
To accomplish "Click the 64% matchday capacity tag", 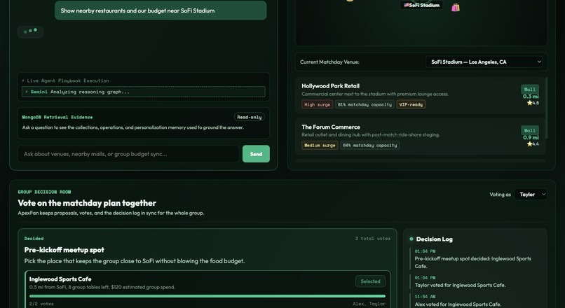I will [369, 146].
